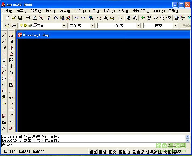Select the Rotate modify tool

pos(11,73)
